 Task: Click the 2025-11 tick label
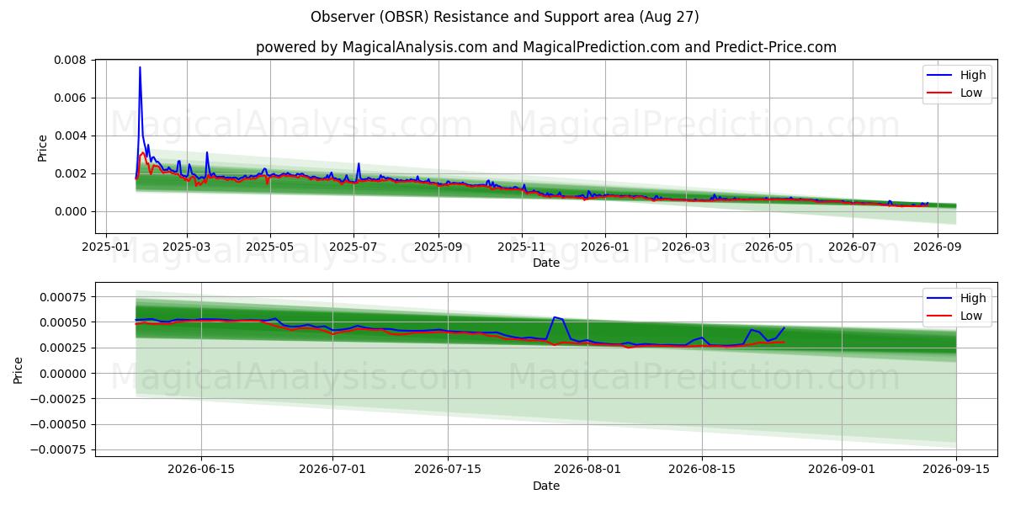click(522, 247)
